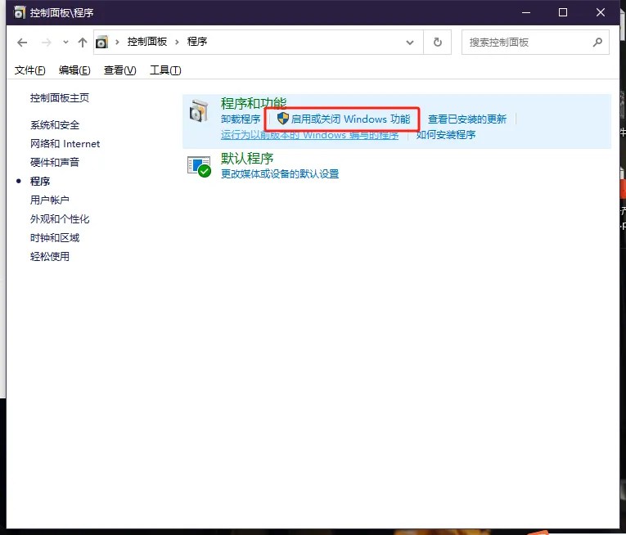Go back using the back arrow
Image resolution: width=626 pixels, height=535 pixels.
coord(22,42)
